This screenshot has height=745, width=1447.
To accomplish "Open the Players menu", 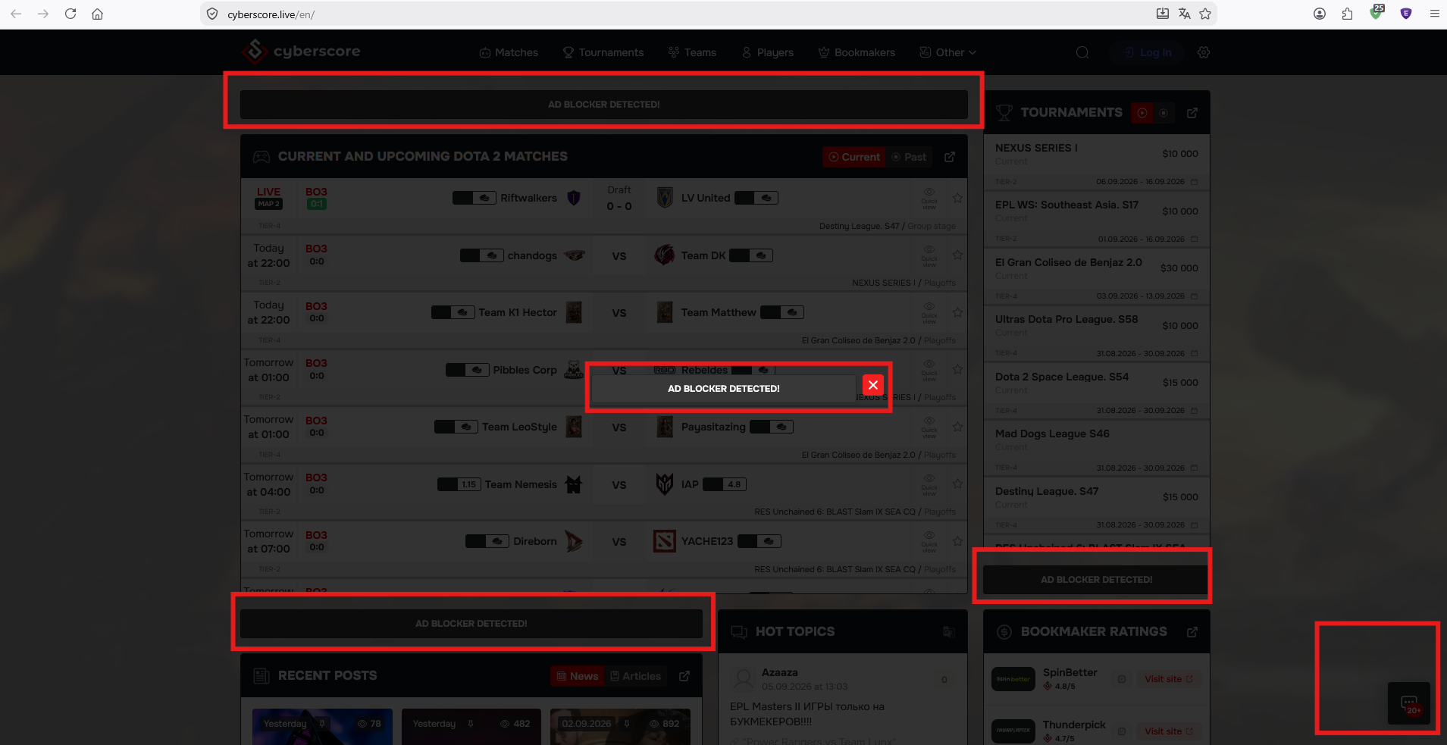I will coord(767,52).
